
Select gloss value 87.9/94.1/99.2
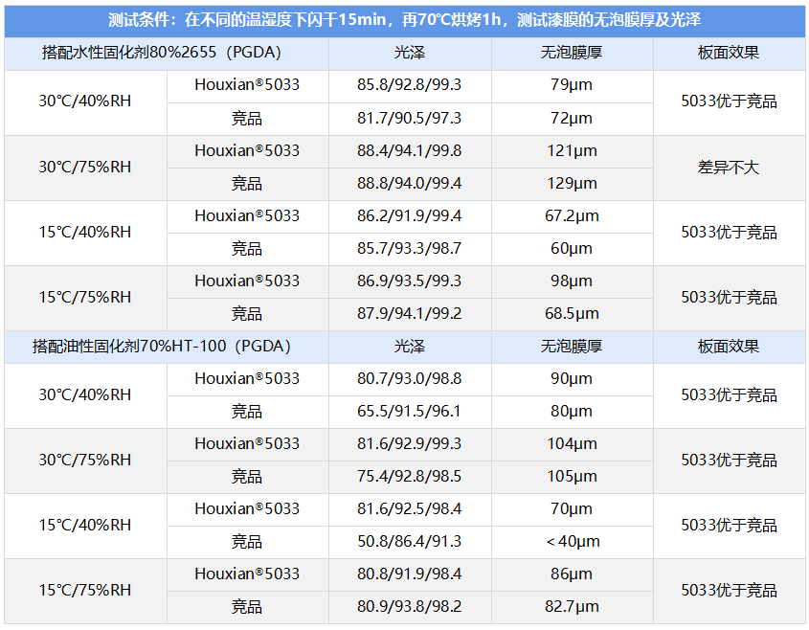point(410,314)
